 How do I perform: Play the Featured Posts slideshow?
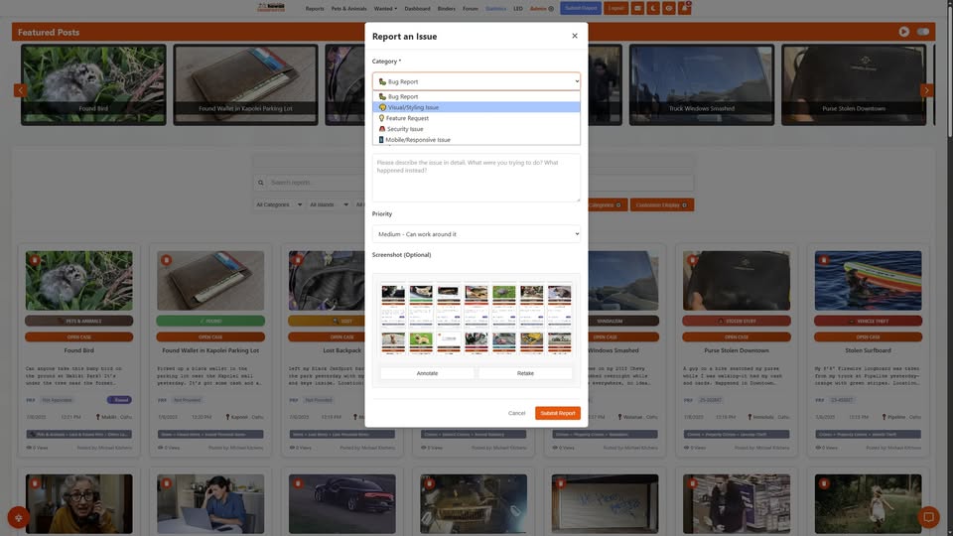[x=903, y=32]
